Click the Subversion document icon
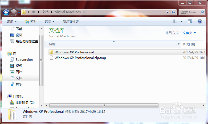This screenshot has height=124, width=208. point(12,60)
